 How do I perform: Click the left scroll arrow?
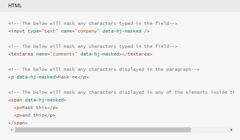click(x=12, y=130)
